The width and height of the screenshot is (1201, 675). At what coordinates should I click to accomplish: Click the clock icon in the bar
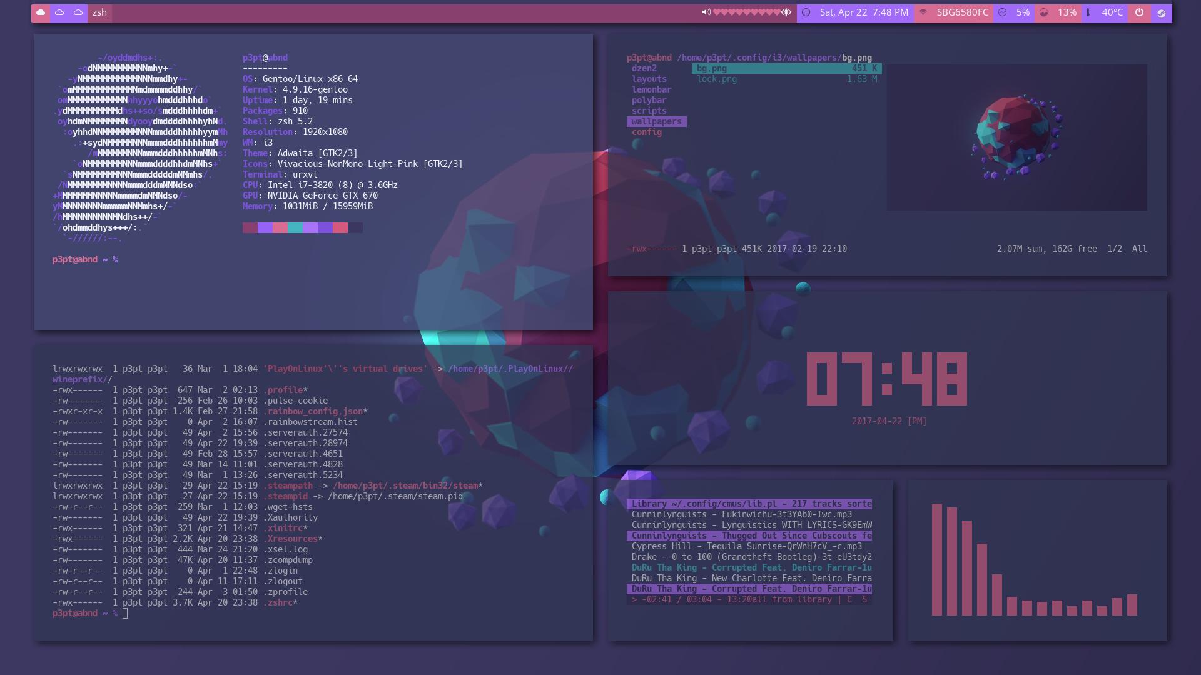pyautogui.click(x=806, y=12)
